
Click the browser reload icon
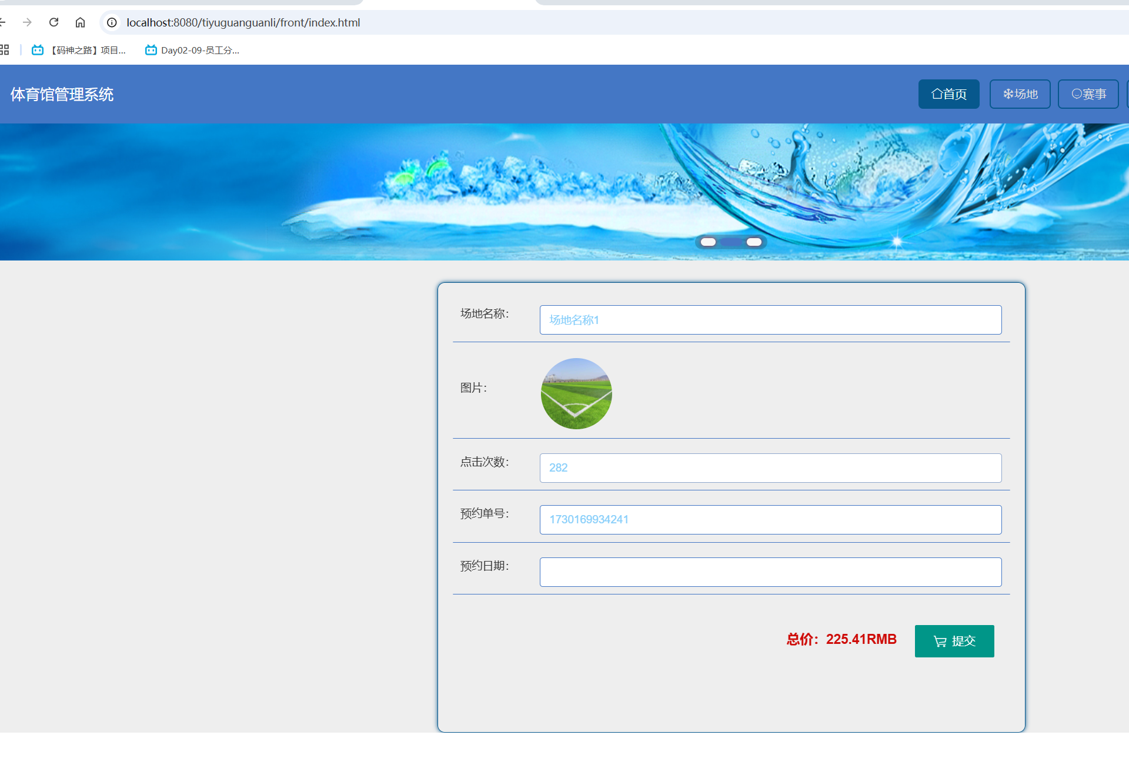(x=54, y=22)
